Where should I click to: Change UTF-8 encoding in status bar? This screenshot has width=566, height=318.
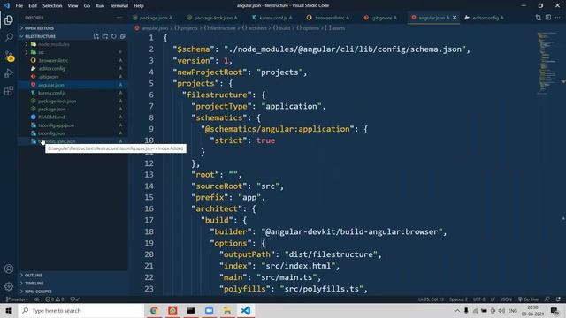tap(479, 299)
